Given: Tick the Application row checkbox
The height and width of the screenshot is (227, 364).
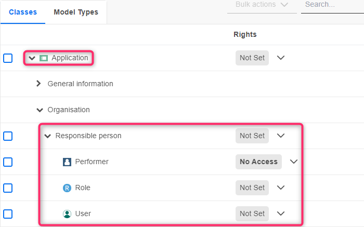Looking at the screenshot, I should [x=8, y=58].
